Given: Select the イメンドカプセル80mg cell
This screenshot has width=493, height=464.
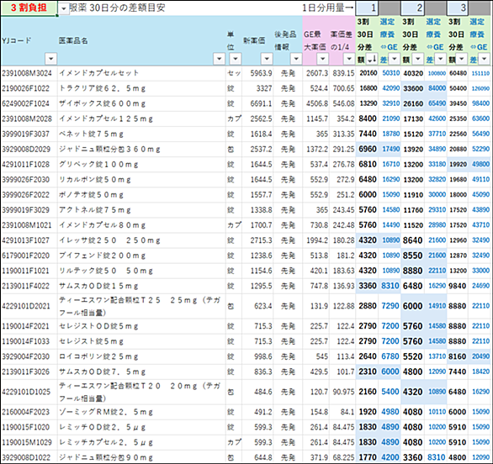Looking at the screenshot, I should tap(141, 225).
